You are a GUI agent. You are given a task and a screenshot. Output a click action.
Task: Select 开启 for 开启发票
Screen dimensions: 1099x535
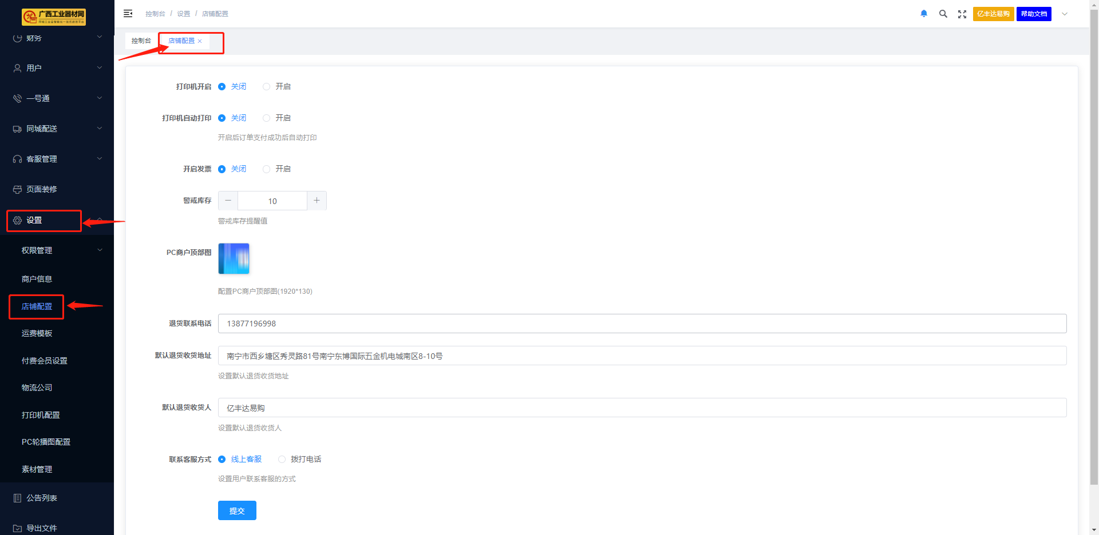click(x=267, y=169)
